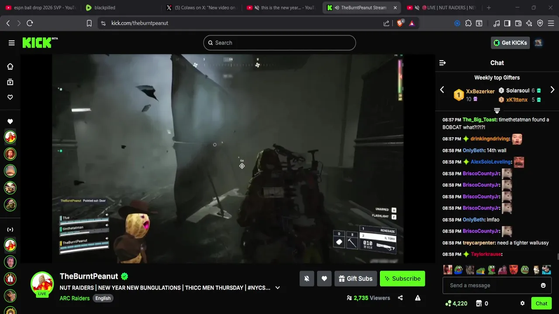The width and height of the screenshot is (559, 314).
Task: Click Taylorkrause username in chat
Action: click(486, 254)
